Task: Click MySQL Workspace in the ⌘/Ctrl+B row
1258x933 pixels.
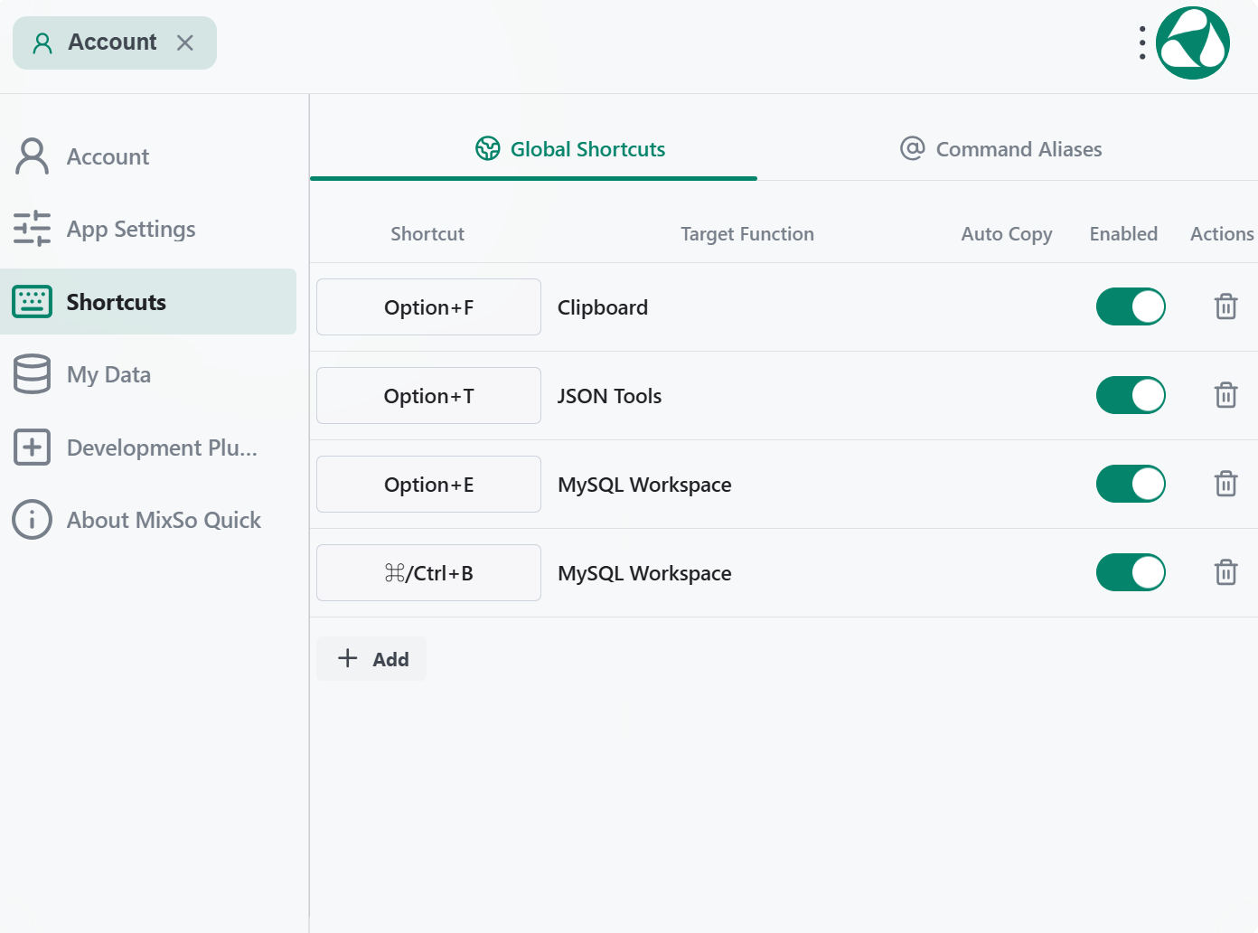Action: pyautogui.click(x=644, y=573)
